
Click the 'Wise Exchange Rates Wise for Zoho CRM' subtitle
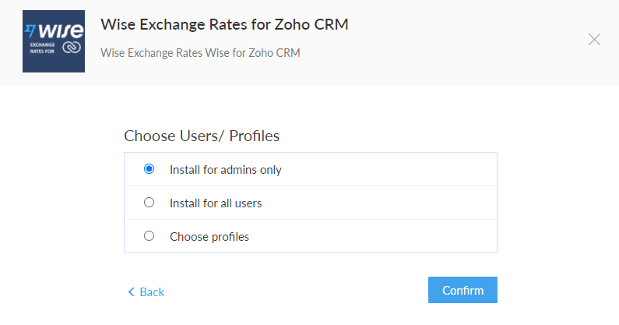[x=200, y=52]
